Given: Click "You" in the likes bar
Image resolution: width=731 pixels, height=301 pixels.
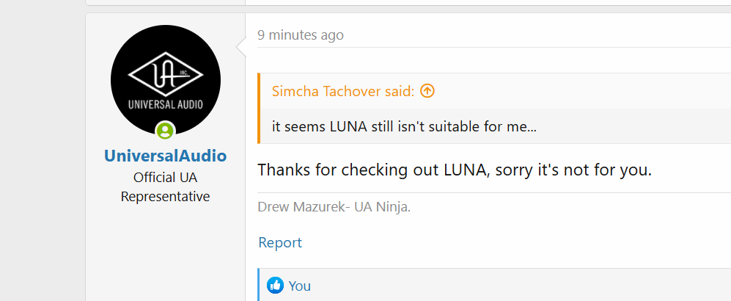Looking at the screenshot, I should pyautogui.click(x=300, y=286).
